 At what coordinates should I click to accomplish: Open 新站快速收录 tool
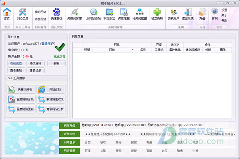coord(51,99)
